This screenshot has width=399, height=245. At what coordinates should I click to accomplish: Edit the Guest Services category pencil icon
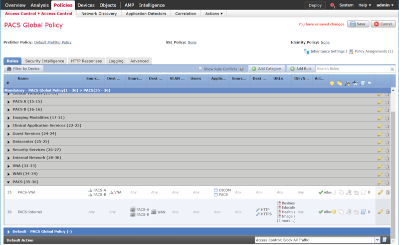[x=380, y=134]
